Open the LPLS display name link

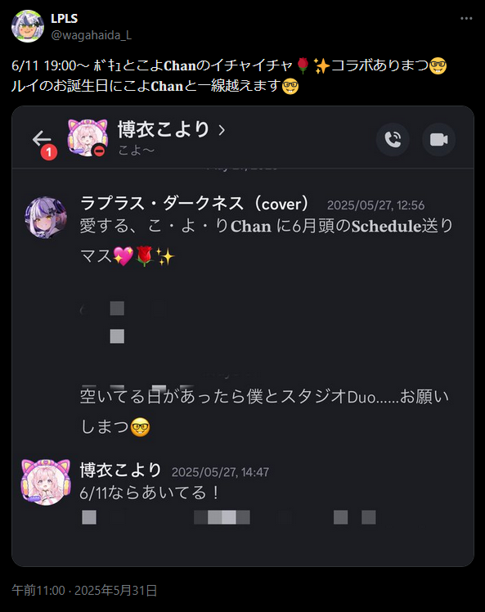pos(64,18)
